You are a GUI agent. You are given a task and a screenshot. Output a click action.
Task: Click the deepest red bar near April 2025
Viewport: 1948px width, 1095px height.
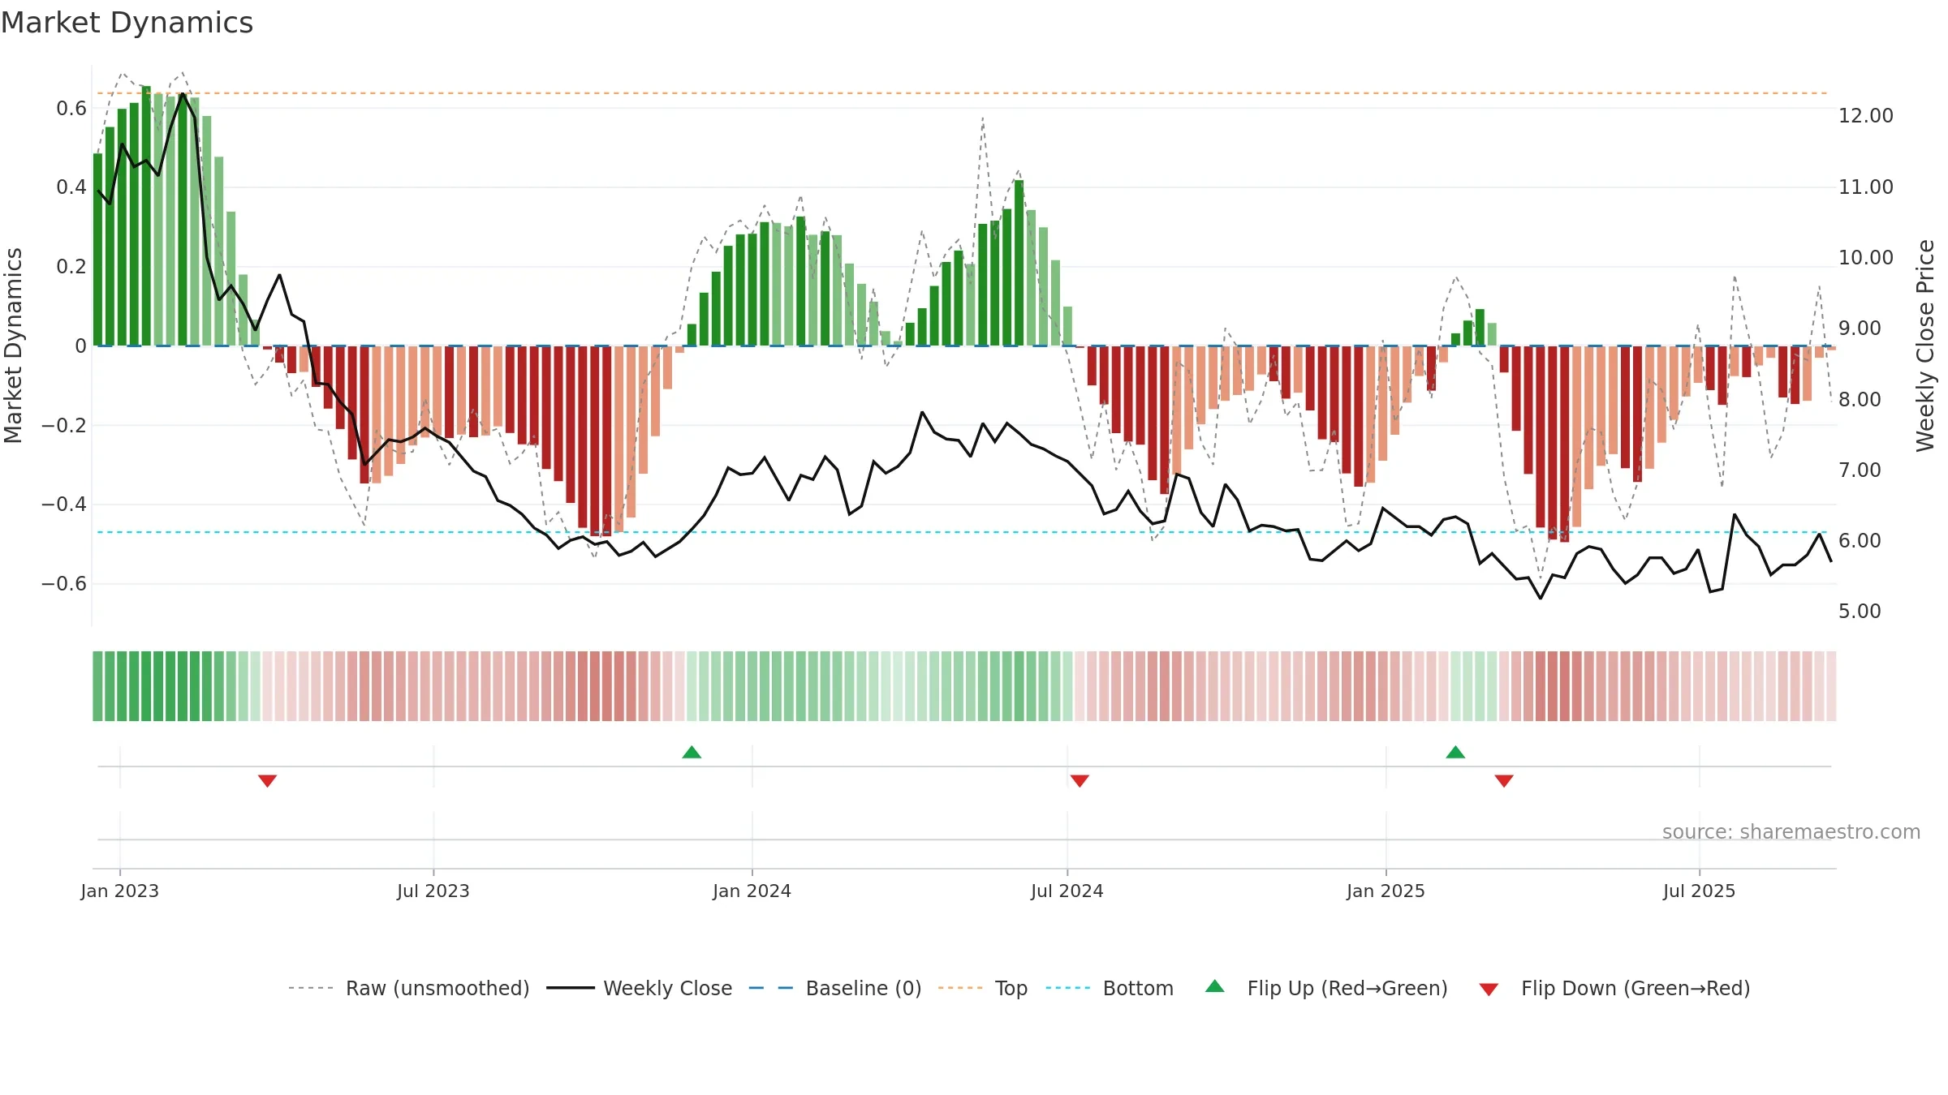1565,444
